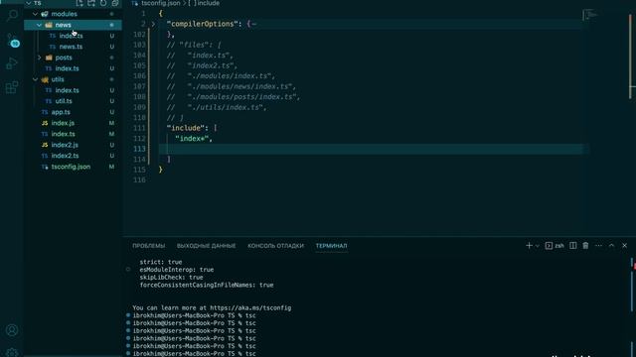Open Source Control view with badge
The width and height of the screenshot is (636, 357).
coord(13,41)
